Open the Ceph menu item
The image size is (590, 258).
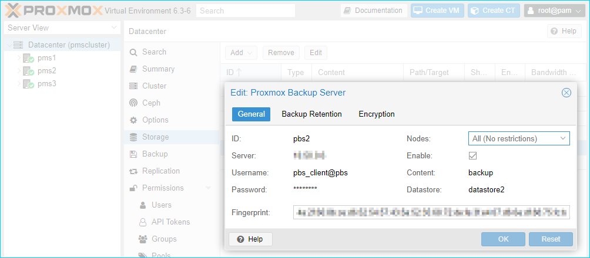tap(172, 103)
